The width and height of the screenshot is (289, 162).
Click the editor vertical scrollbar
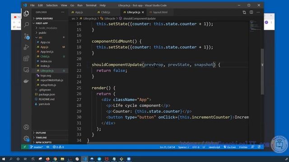262,72
